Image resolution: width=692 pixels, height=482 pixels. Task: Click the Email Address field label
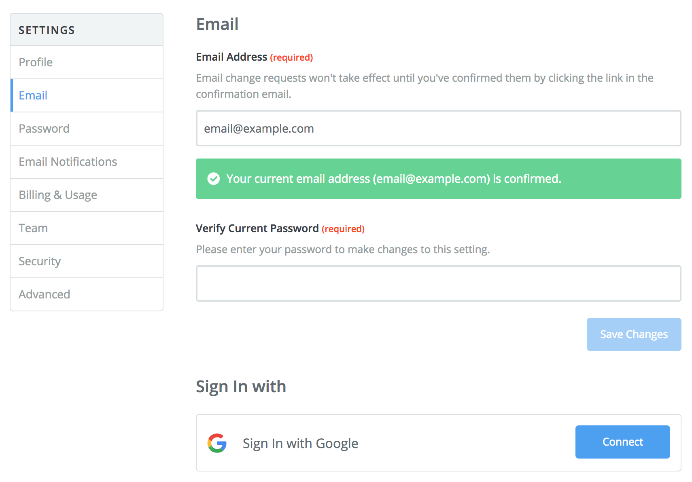pos(231,57)
